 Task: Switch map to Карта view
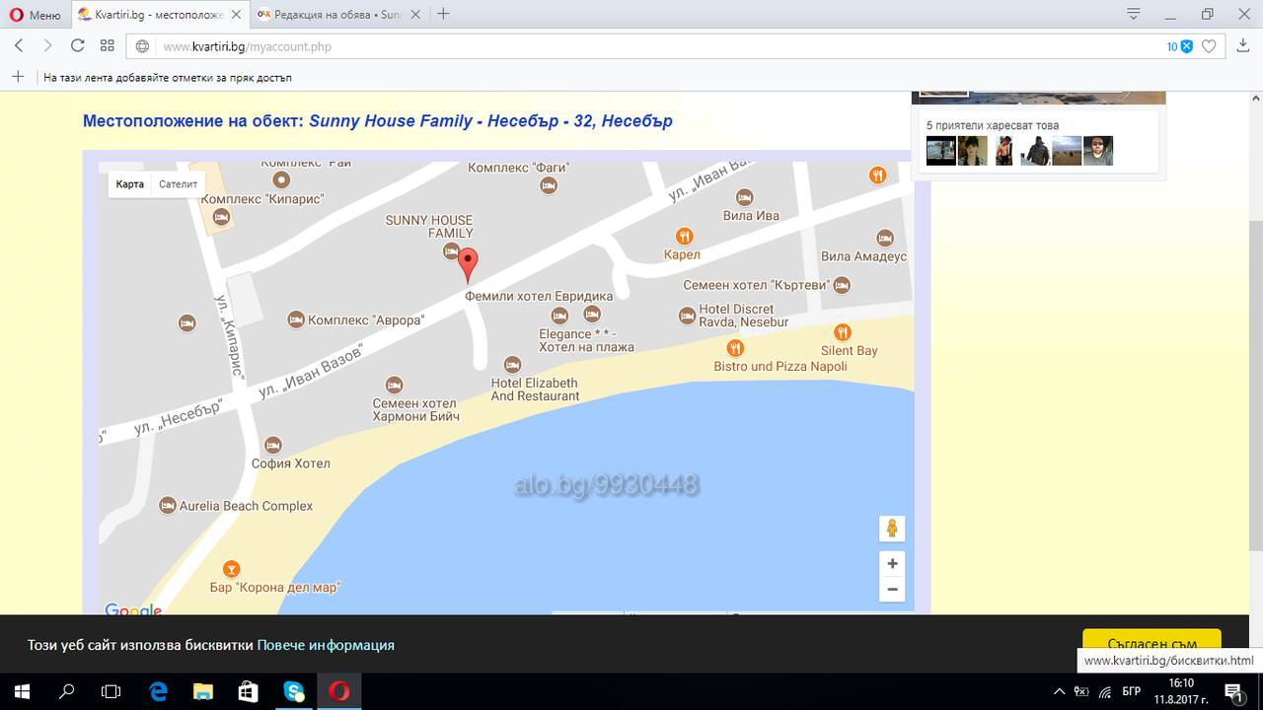point(129,184)
